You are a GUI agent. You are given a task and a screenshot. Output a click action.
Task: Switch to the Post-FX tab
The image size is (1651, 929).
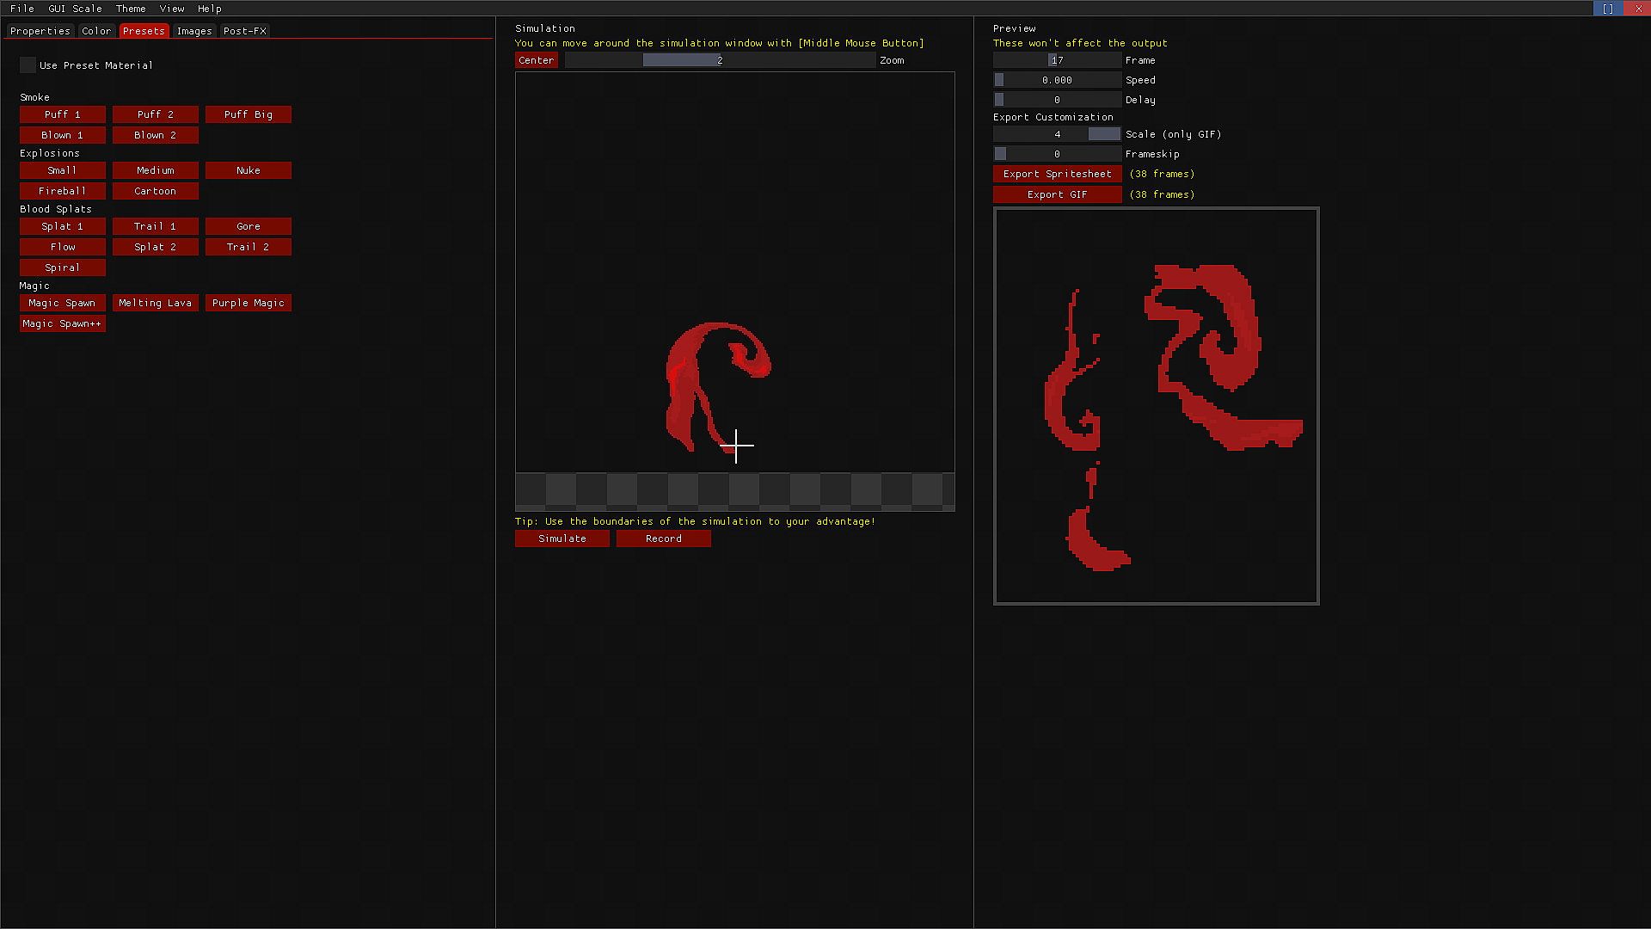point(244,31)
